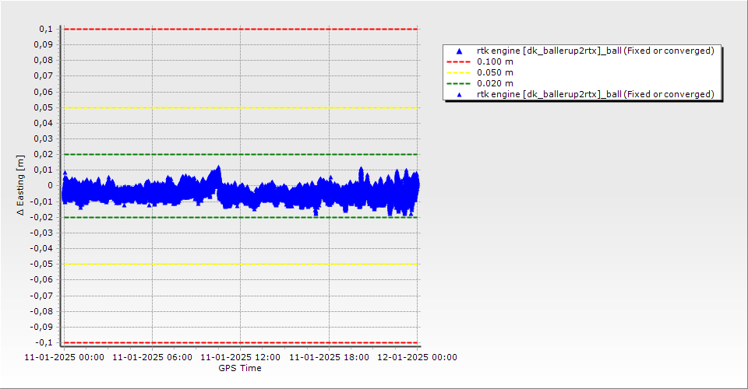Click the last legend entry's small blue triangle marker
The width and height of the screenshot is (748, 389).
coord(460,95)
